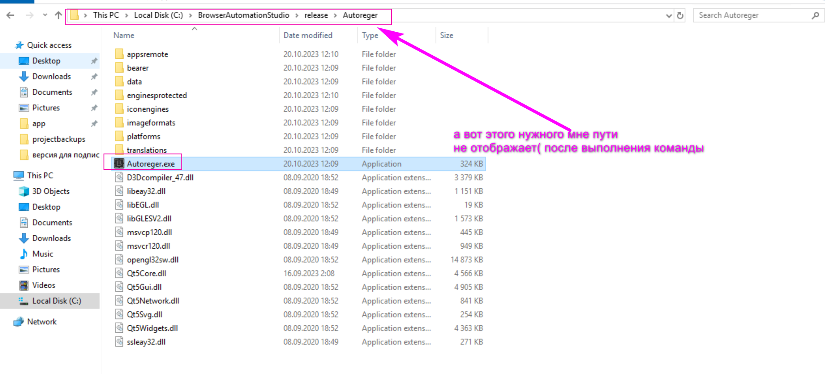The image size is (825, 374).
Task: Click the Up one level arrow
Action: (x=58, y=15)
